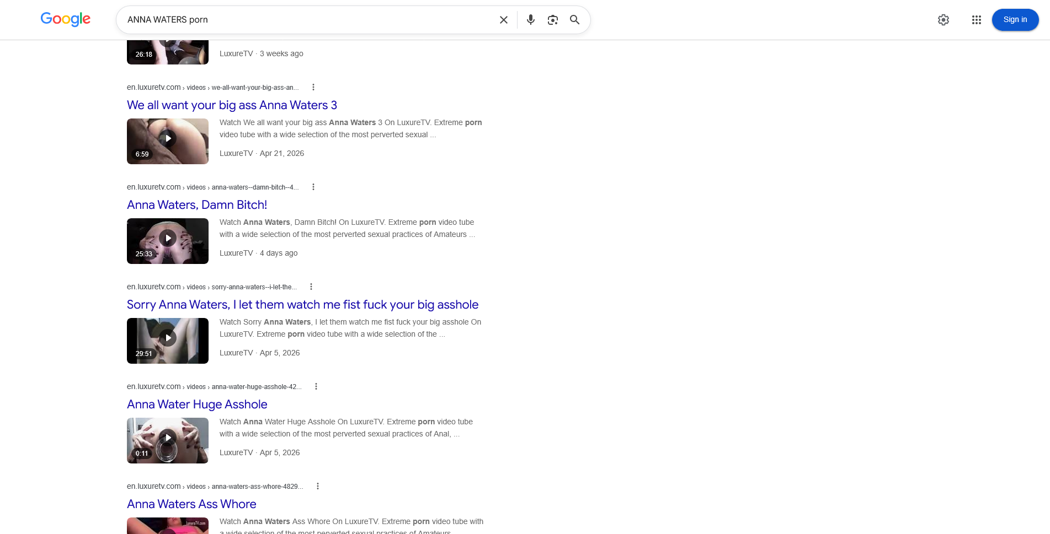Play the video thumbnail labeled 0:11
The image size is (1050, 534).
(168, 440)
